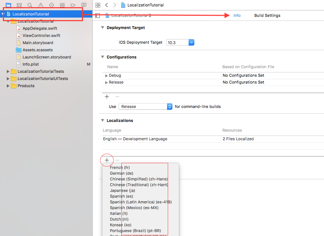
Task: Toggle the project and targets list sidebar icon
Action: (98, 15)
